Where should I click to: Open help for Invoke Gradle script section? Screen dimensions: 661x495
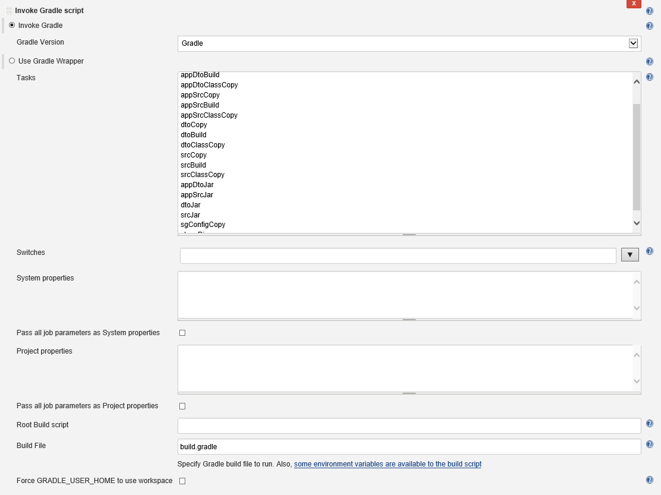pos(650,11)
